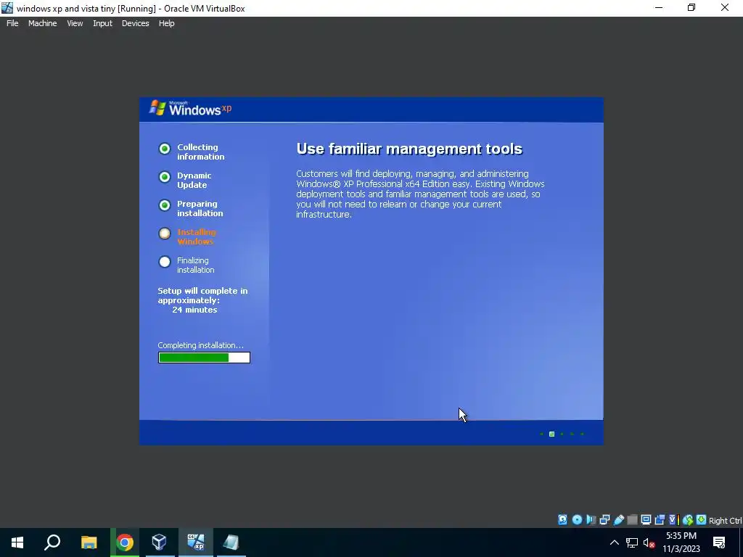Click the 'Use familiar management tools' heading
Image resolution: width=743 pixels, height=557 pixels.
click(x=409, y=149)
